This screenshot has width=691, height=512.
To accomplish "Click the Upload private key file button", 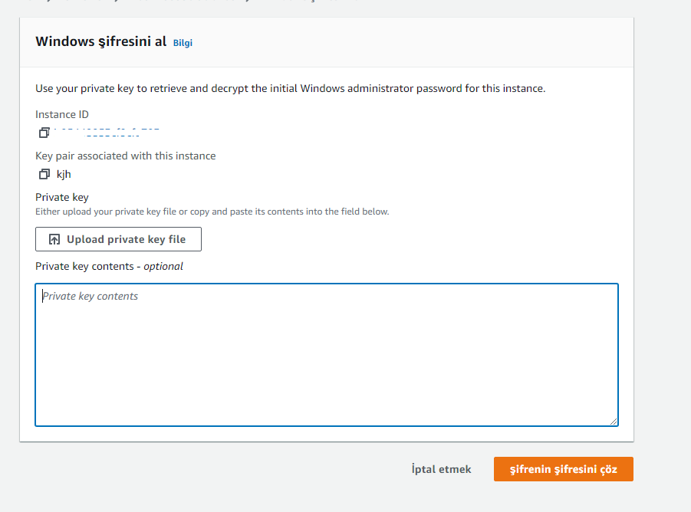I will click(118, 239).
